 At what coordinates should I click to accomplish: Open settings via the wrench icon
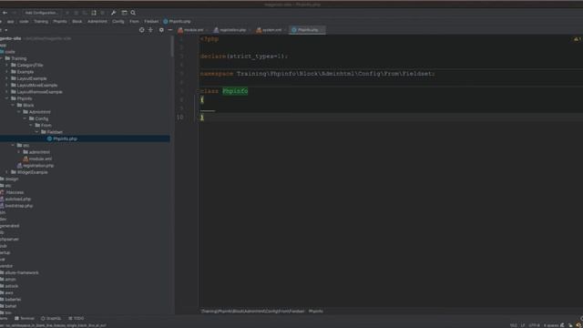pyautogui.click(x=113, y=13)
